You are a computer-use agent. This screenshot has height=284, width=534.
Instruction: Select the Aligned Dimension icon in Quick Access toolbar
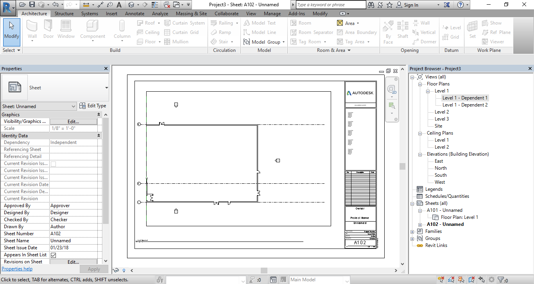pyautogui.click(x=100, y=5)
